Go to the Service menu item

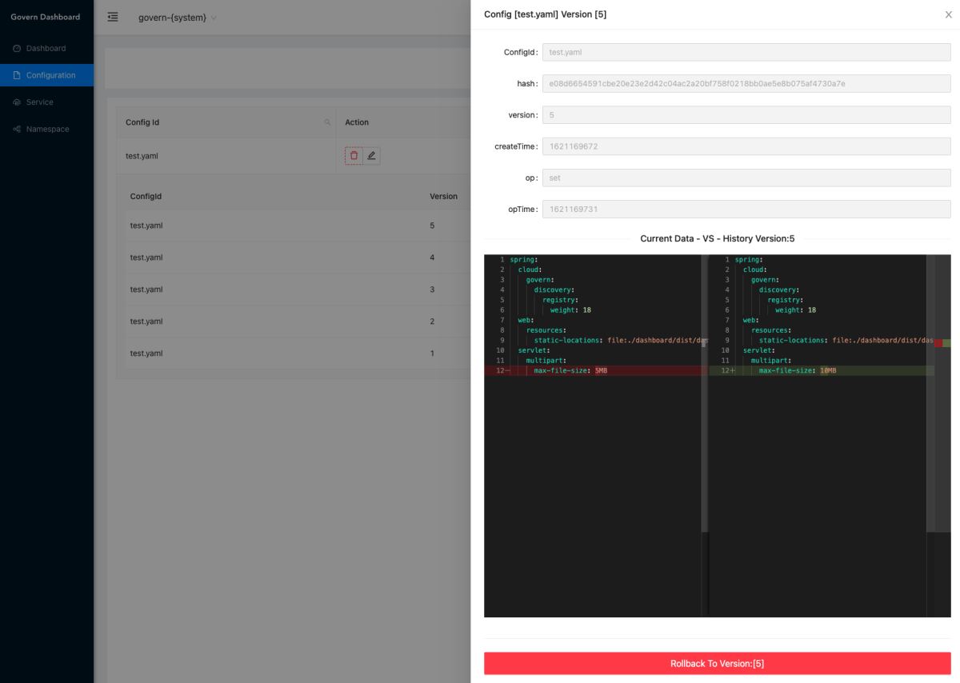click(x=39, y=102)
